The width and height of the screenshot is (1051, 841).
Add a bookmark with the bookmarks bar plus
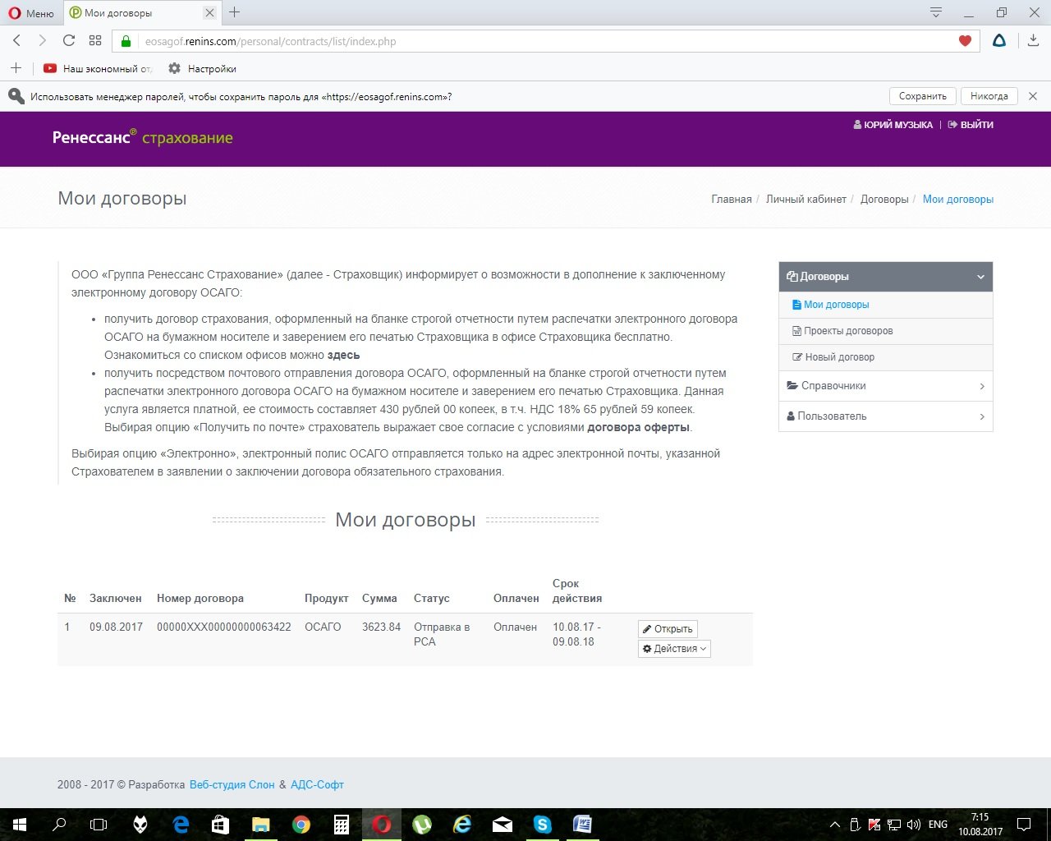(16, 68)
